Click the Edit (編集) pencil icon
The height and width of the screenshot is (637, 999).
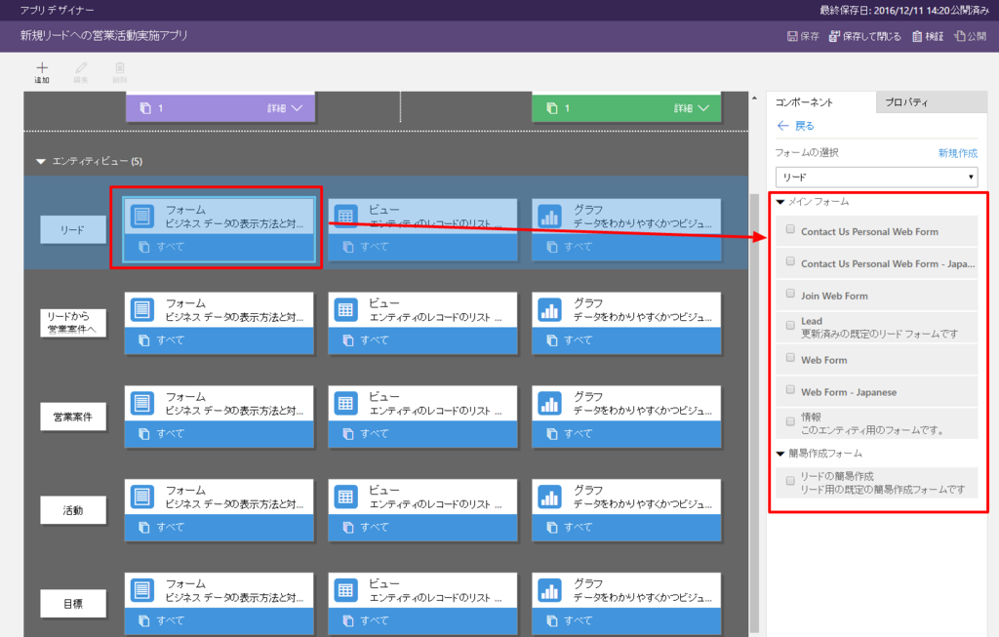pos(81,67)
